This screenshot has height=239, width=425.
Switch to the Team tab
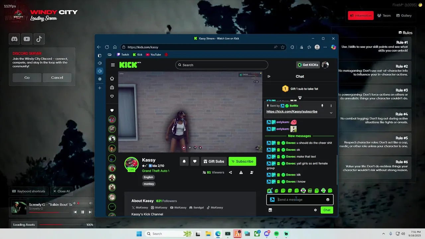384,16
